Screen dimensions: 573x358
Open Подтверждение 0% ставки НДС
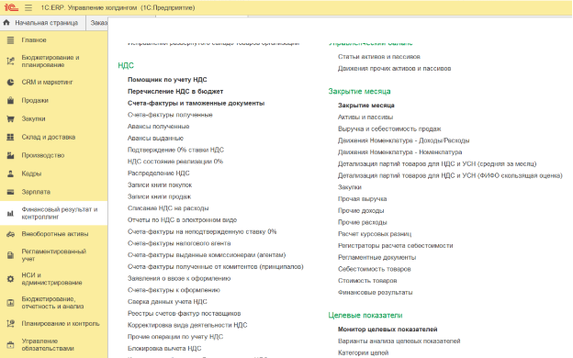pos(175,150)
